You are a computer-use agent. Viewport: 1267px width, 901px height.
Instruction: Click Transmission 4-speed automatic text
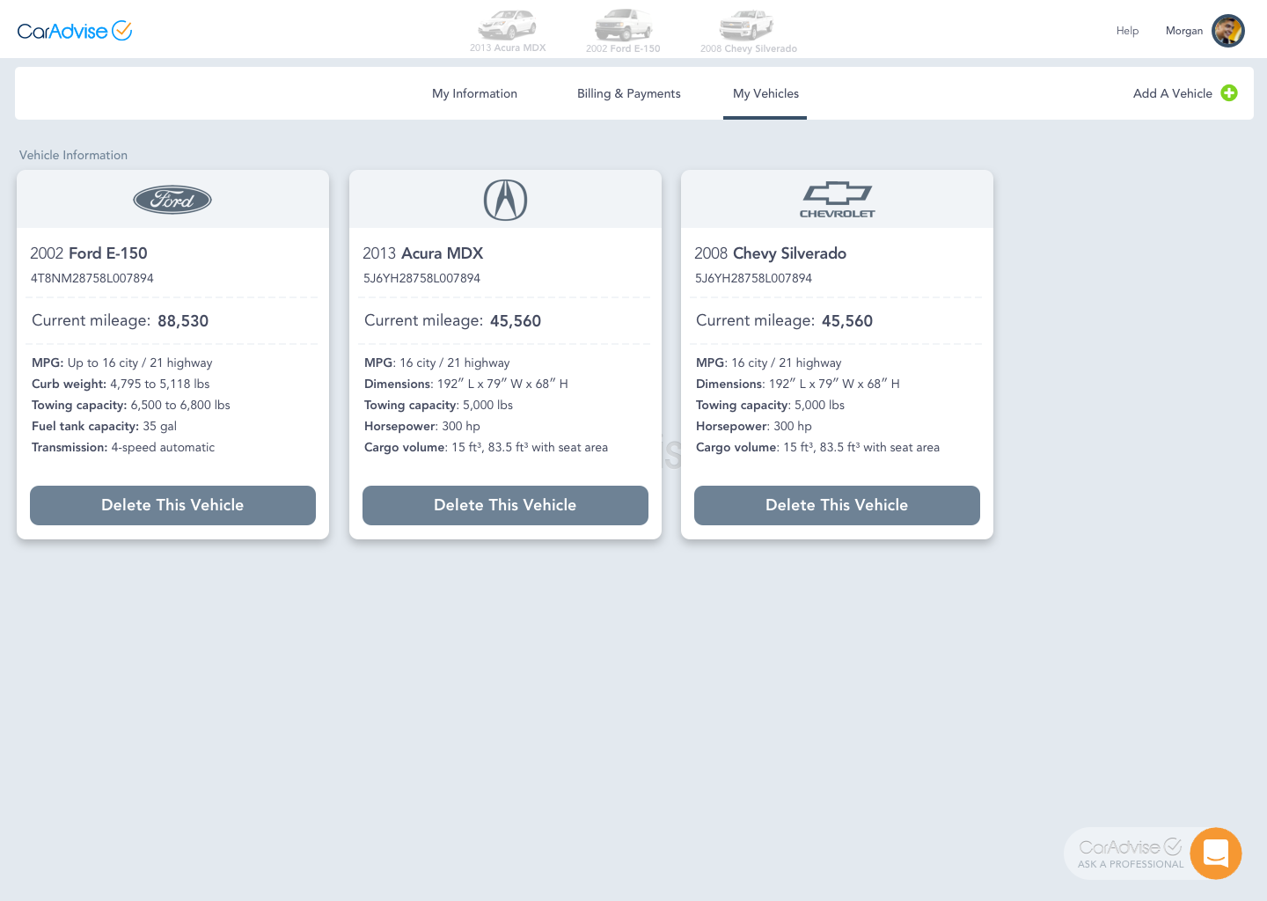pos(123,447)
